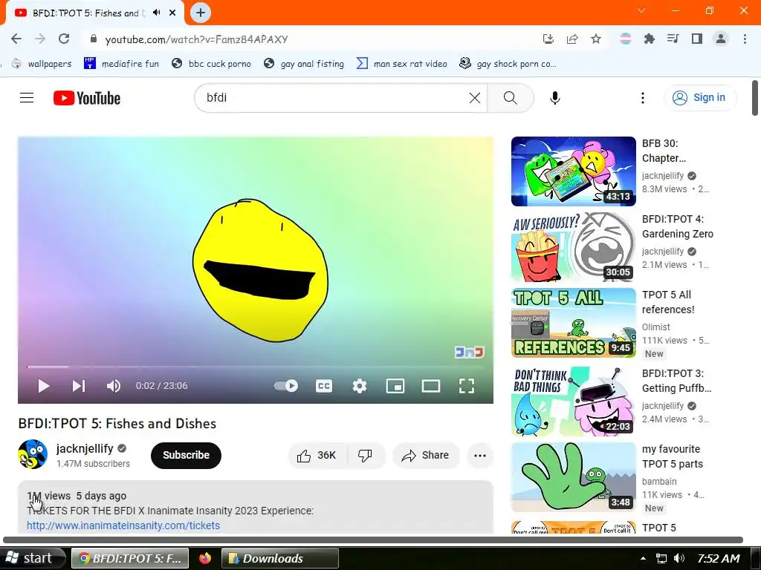Open the extensions puzzle icon
Screen dimensions: 761x570
pyautogui.click(x=649, y=39)
